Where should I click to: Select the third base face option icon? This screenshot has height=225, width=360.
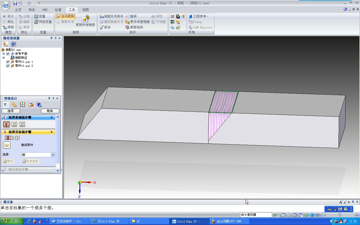point(22,124)
